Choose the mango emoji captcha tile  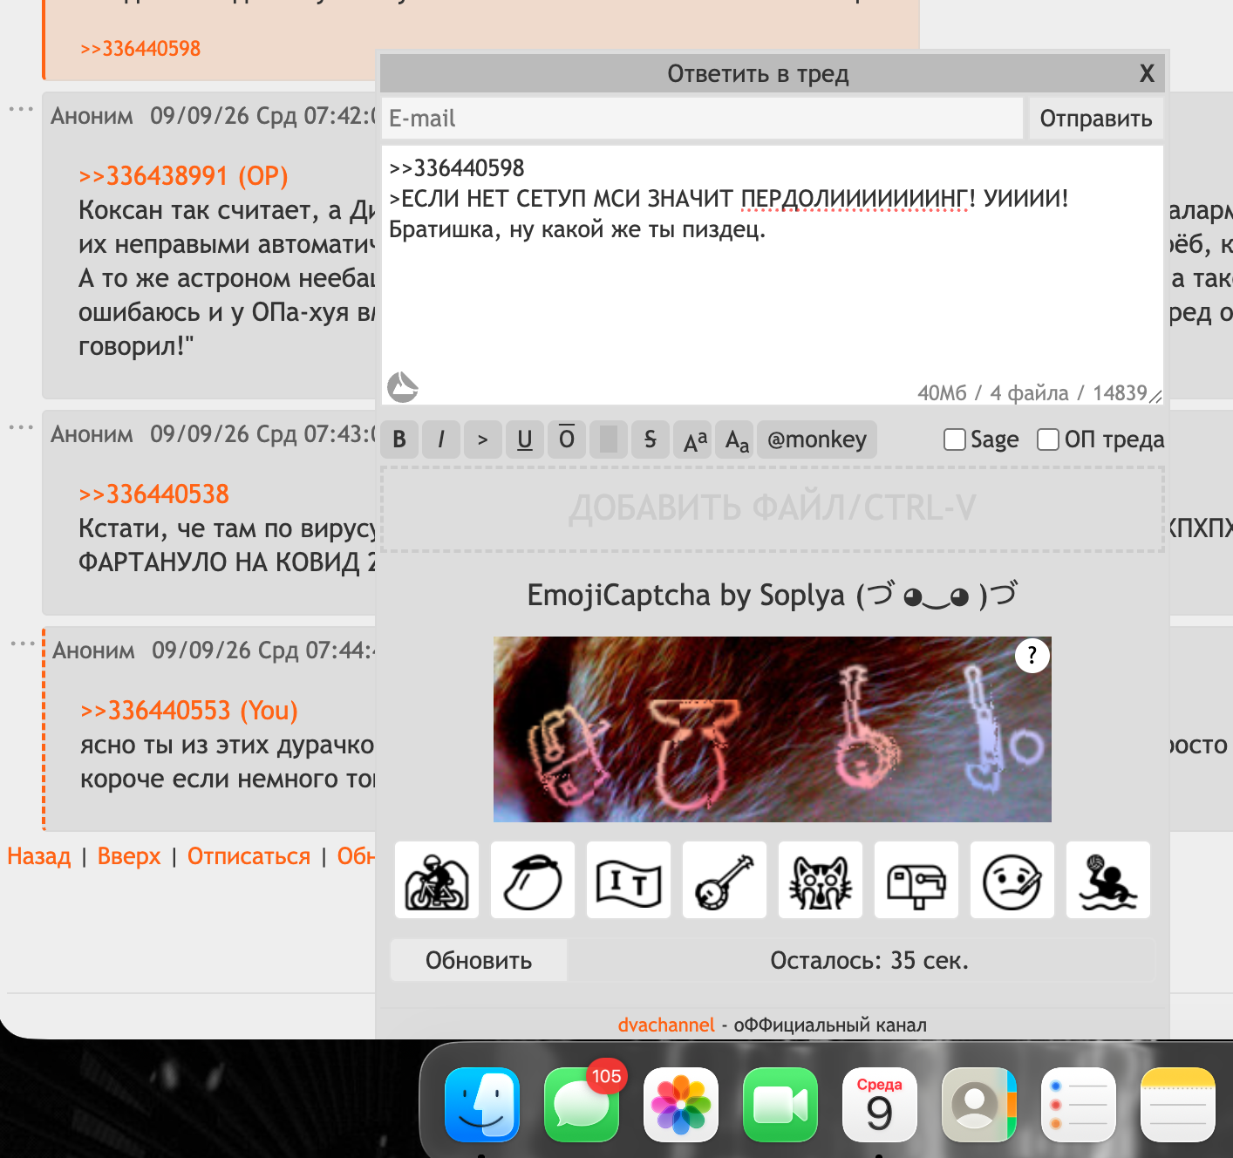pos(533,880)
